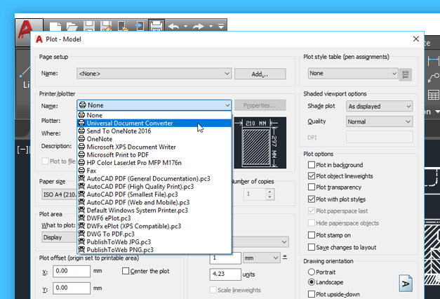Click the Undo arrow icon

(x=174, y=27)
